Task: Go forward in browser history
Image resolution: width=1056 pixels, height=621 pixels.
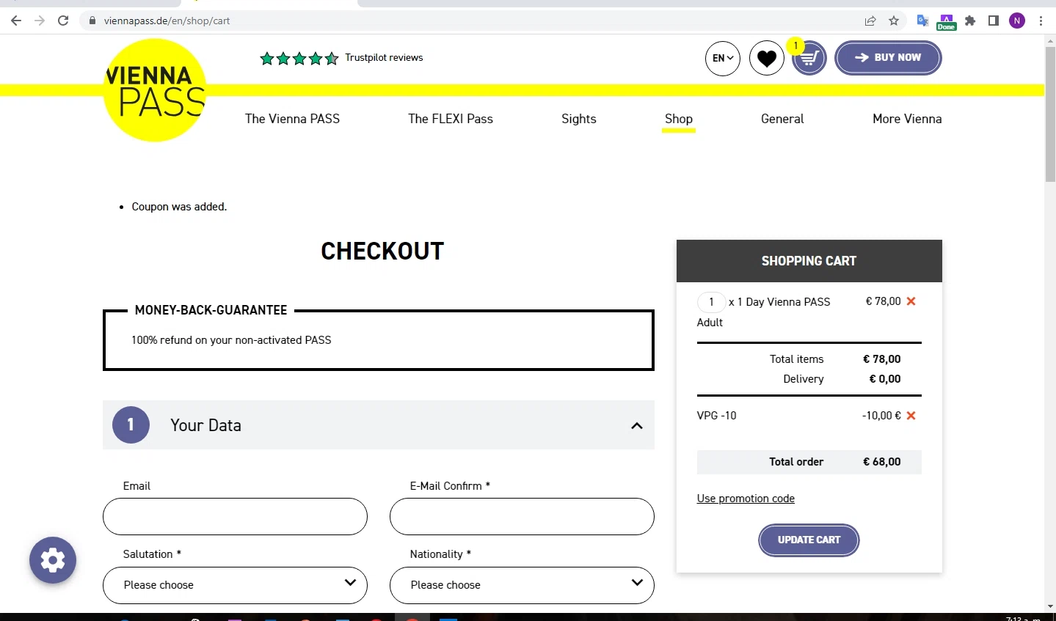Action: 40,21
